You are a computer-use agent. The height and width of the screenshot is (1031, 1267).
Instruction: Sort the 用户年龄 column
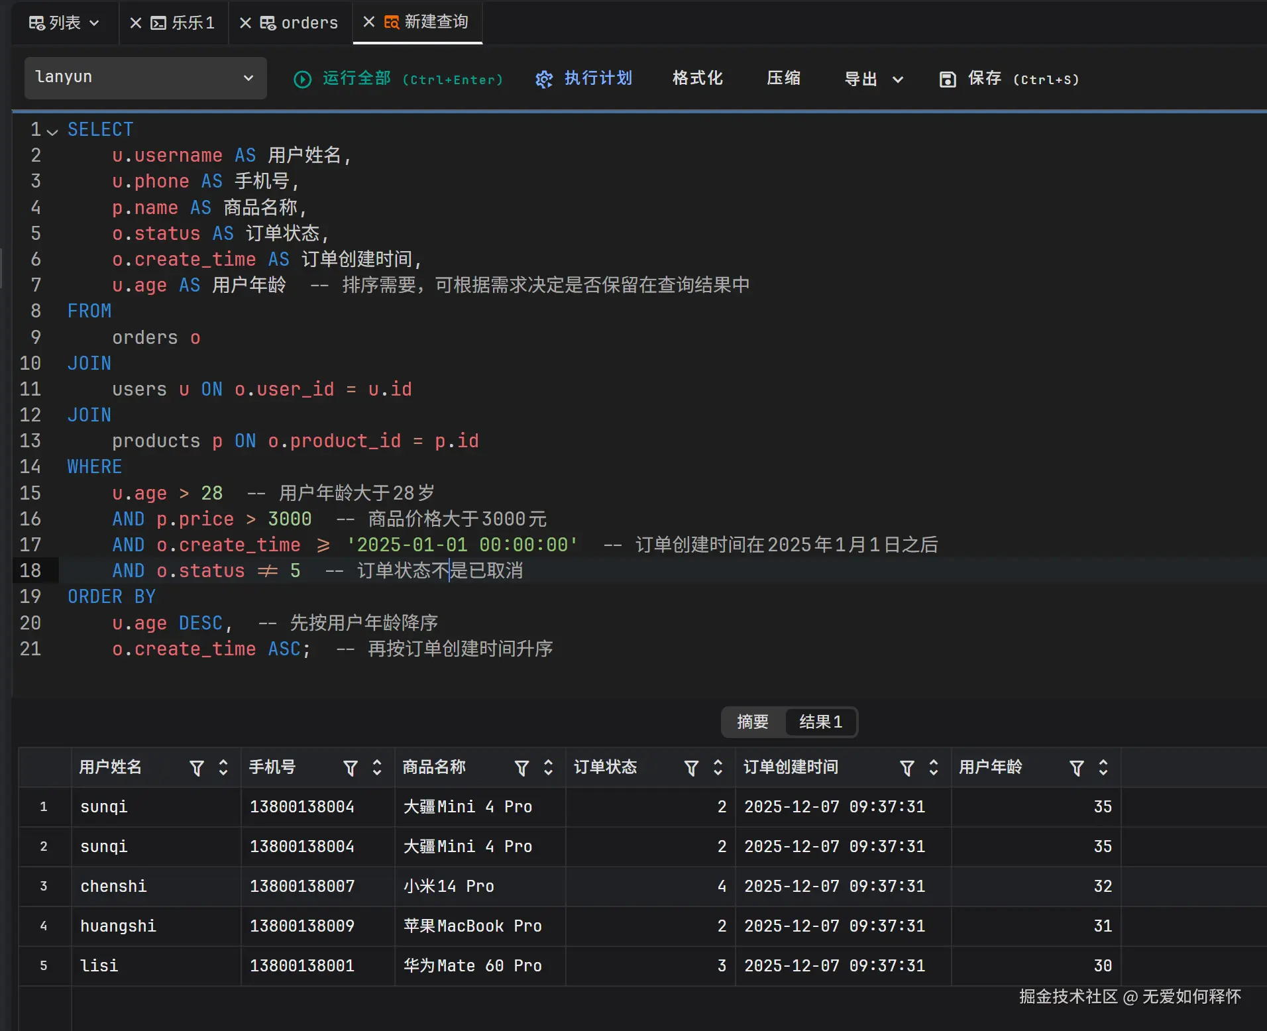point(1103,767)
